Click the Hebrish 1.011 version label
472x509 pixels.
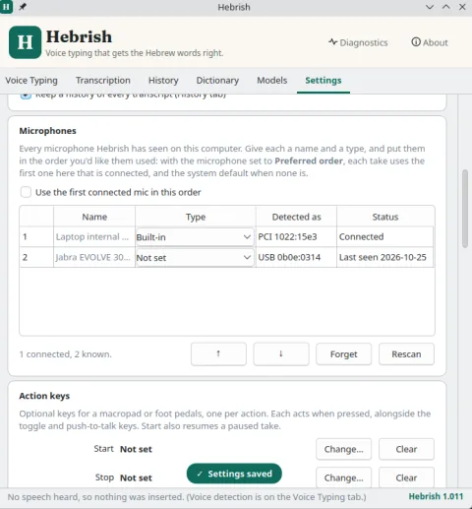436,496
